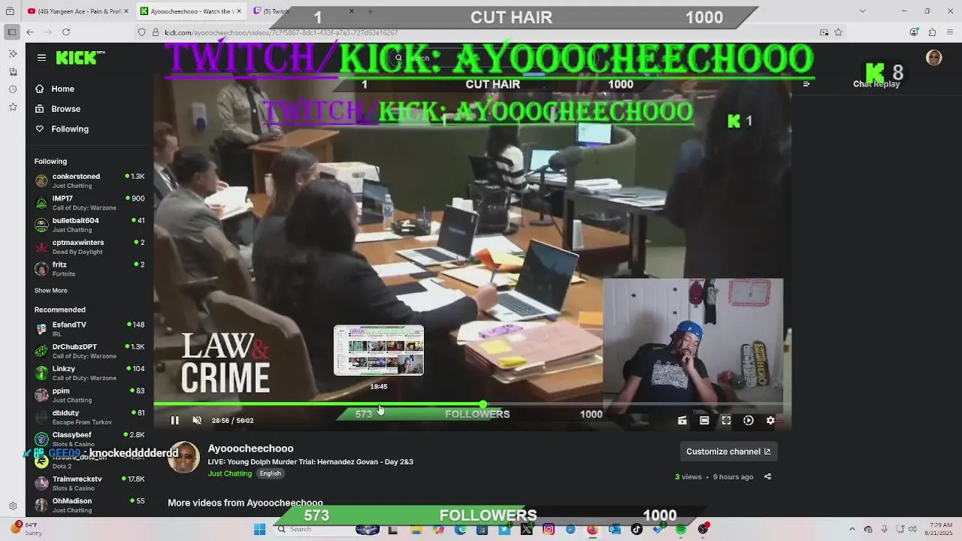Open Trainwreckstv recommended channel
Screen dimensions: 962x541
(89, 483)
